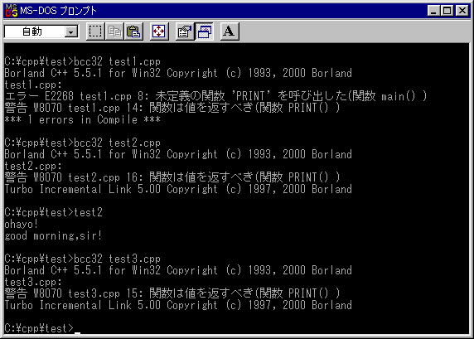The image size is (474, 339).
Task: Select the Mark (dashed selection) tool
Action: pos(95,31)
